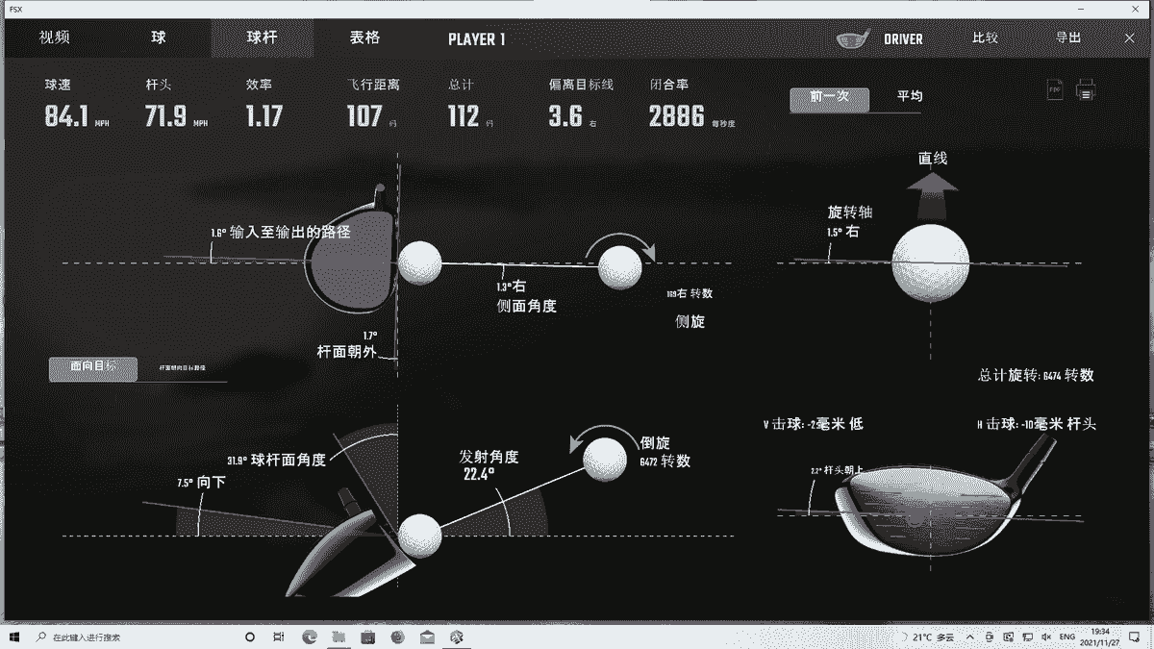Open the Windows Start menu
The height and width of the screenshot is (649, 1154).
click(x=13, y=637)
